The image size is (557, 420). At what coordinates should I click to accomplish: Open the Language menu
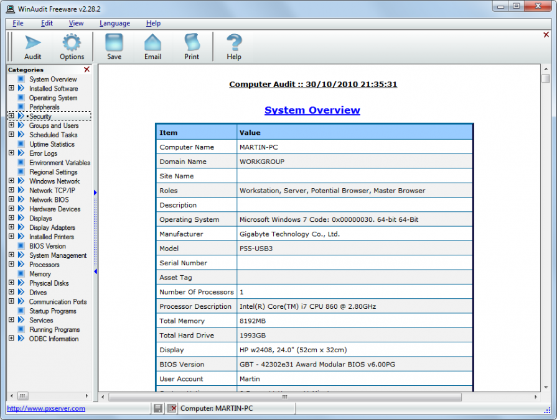point(115,23)
